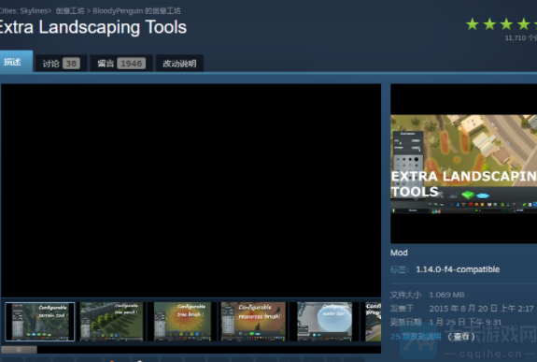Switch to the 留言 comments tab

tap(121, 64)
